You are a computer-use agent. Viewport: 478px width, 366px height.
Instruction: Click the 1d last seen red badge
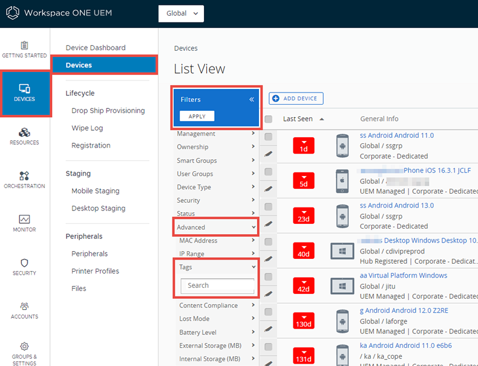[304, 146]
